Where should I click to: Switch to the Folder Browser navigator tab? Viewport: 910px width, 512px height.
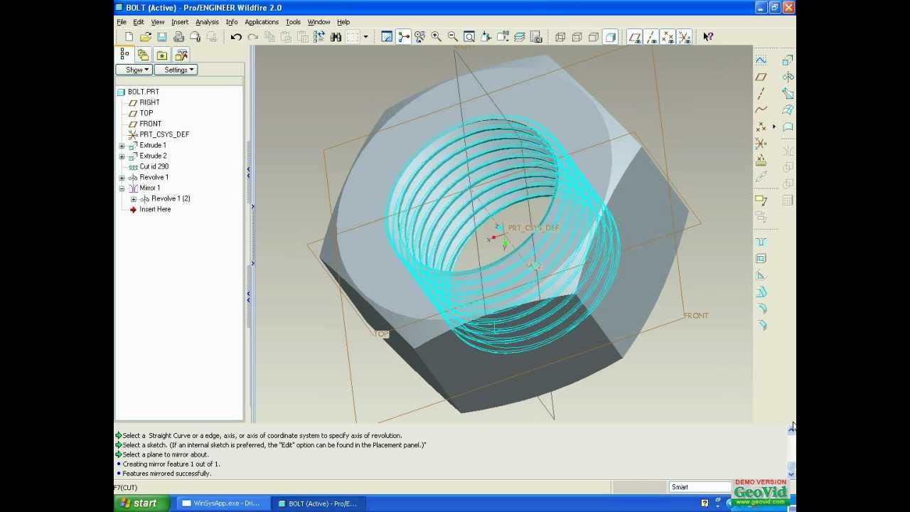tap(144, 55)
